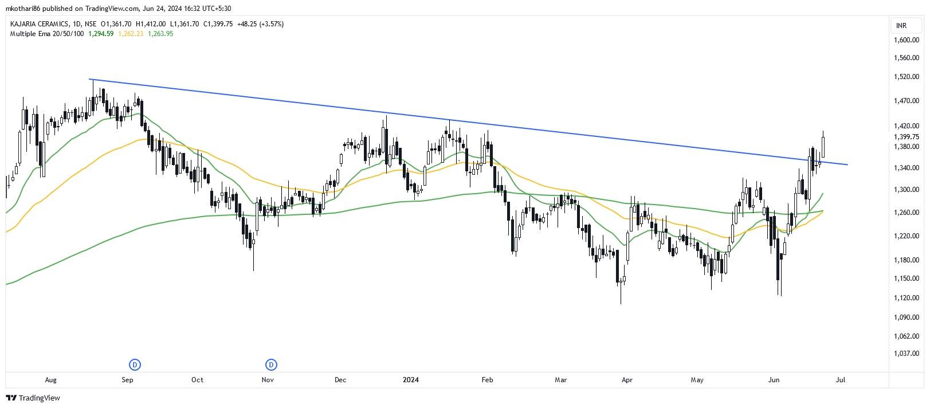Click the 1,037.00 price axis label
The image size is (930, 408).
(x=907, y=354)
